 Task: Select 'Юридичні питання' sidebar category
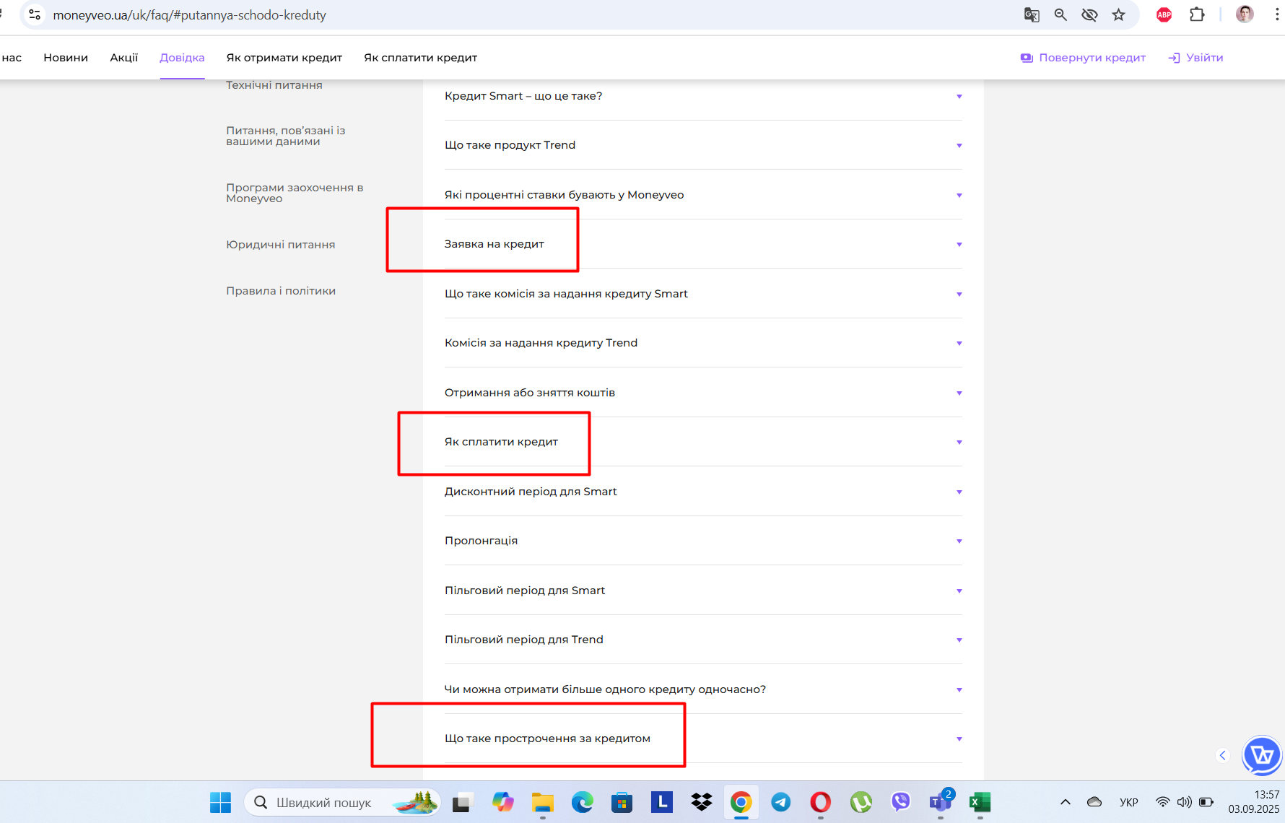pos(281,245)
